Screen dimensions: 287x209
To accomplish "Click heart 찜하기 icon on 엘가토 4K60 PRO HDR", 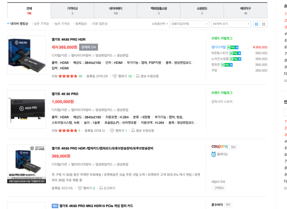I will (115, 76).
